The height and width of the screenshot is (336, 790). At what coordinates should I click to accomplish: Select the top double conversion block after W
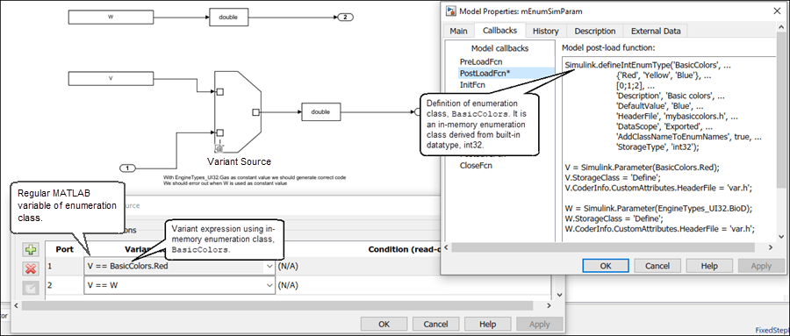229,18
